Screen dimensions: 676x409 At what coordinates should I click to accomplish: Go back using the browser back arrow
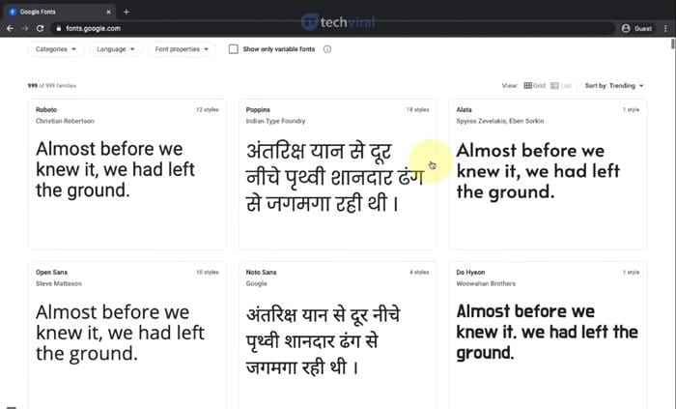coord(10,28)
